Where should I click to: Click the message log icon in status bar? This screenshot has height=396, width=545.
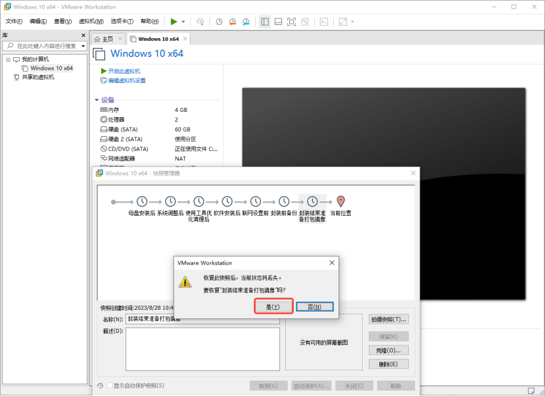(x=531, y=391)
